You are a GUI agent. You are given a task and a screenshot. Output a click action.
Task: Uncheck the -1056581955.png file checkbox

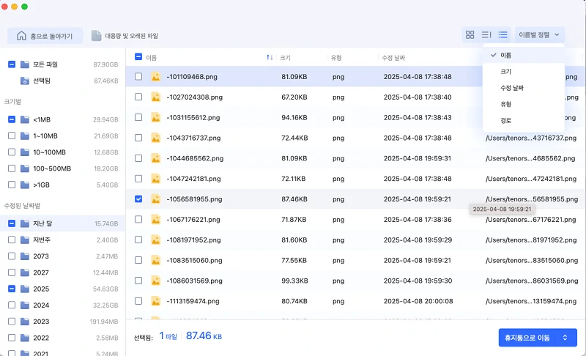(139, 199)
